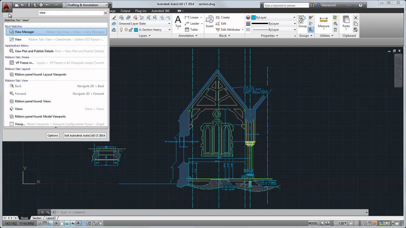Click the Open file icon in quick access toolbar

(23, 5)
